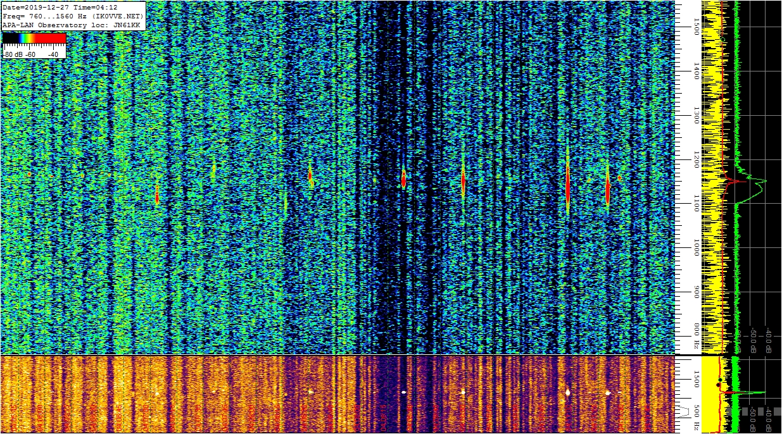The image size is (782, 434).
Task: Click the Date=2019-12-27 Time=04:12 text line
Action: pos(60,7)
